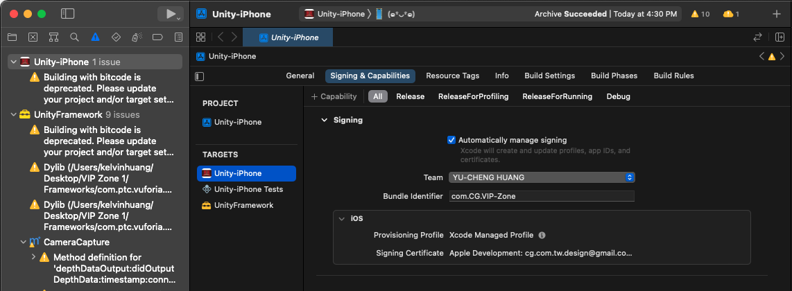The image size is (792, 291).
Task: Open the Team dropdown menu
Action: point(542,177)
